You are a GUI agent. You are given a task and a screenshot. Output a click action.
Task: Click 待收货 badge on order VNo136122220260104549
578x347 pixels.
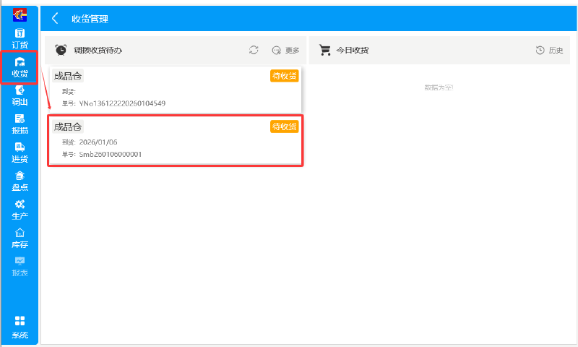(284, 76)
